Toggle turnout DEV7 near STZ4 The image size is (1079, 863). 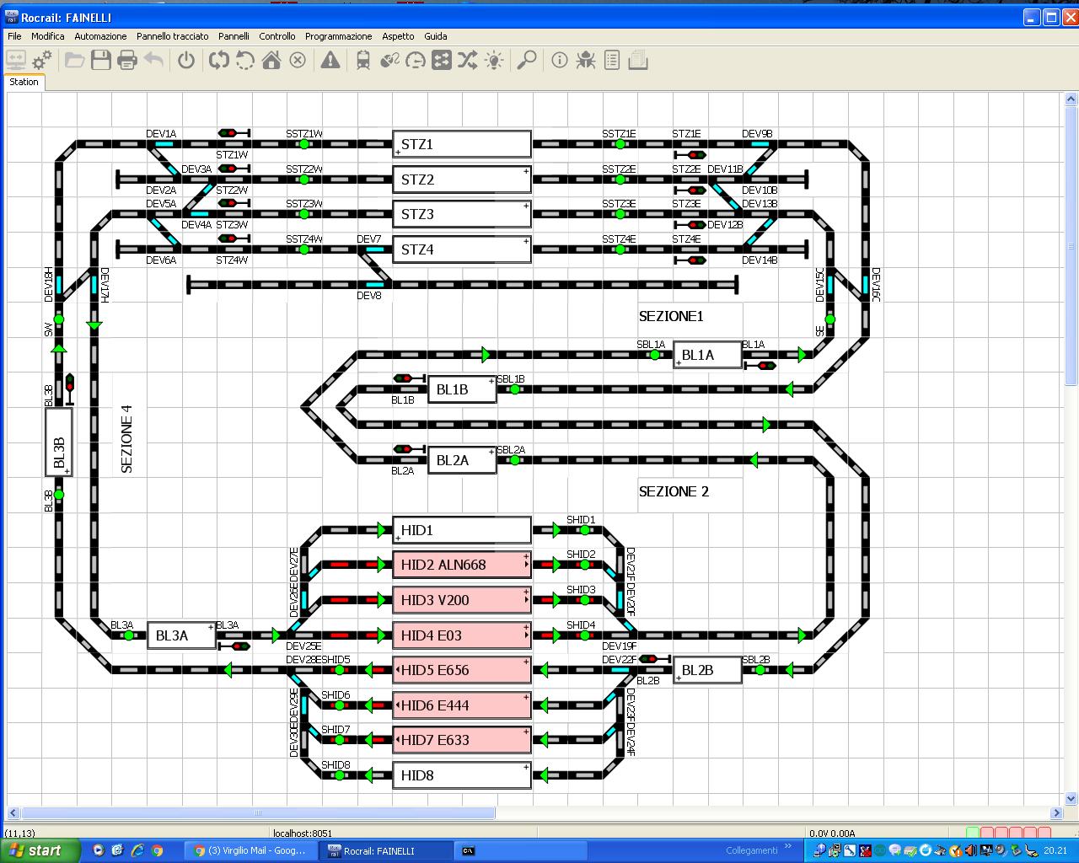point(374,249)
